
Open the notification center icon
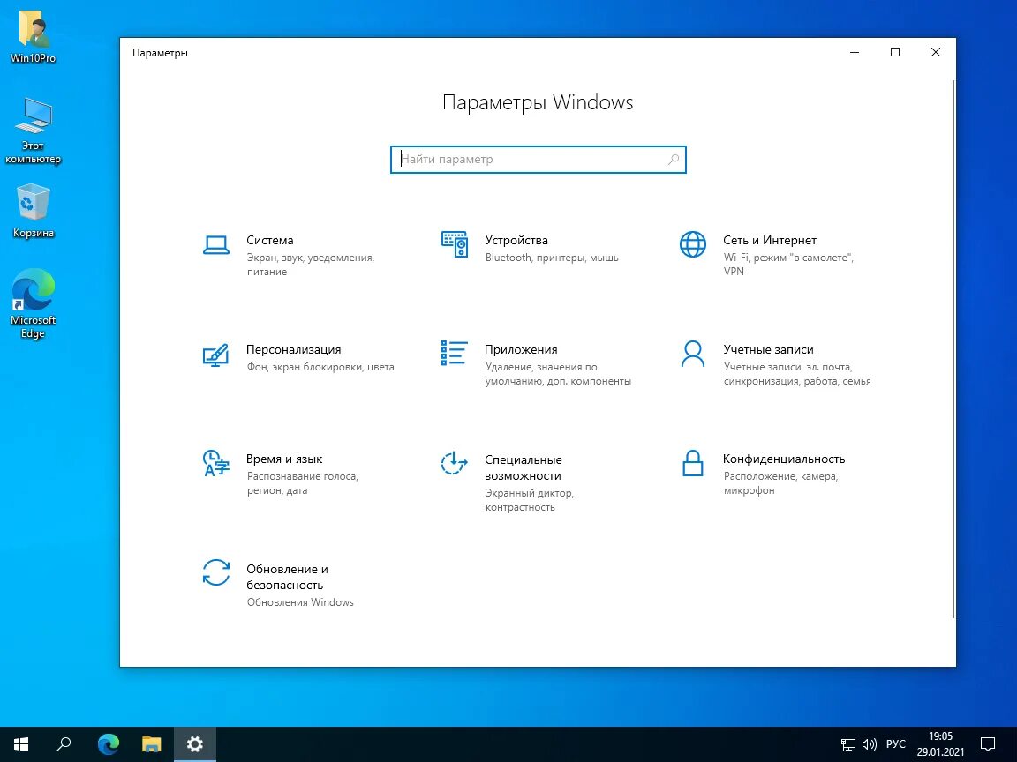point(987,743)
